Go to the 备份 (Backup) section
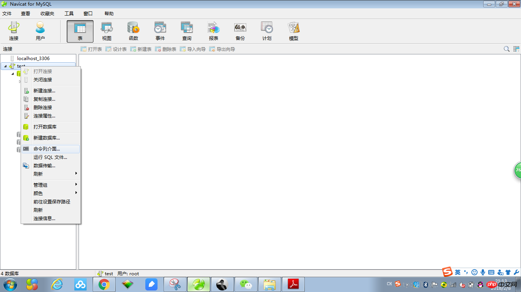This screenshot has width=521, height=292. coord(240,31)
